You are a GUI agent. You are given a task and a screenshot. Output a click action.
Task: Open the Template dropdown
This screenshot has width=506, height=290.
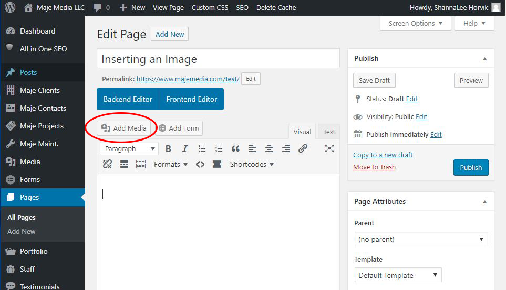(x=398, y=275)
